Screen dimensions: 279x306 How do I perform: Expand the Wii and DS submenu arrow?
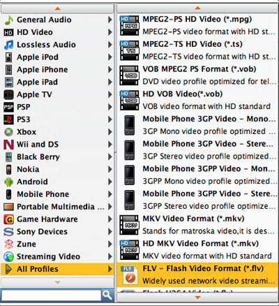110,145
